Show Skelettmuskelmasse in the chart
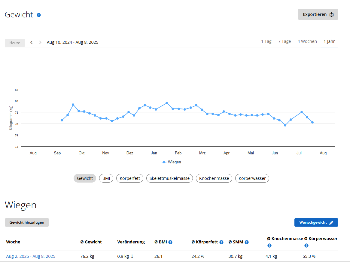350x262 pixels. [x=169, y=178]
